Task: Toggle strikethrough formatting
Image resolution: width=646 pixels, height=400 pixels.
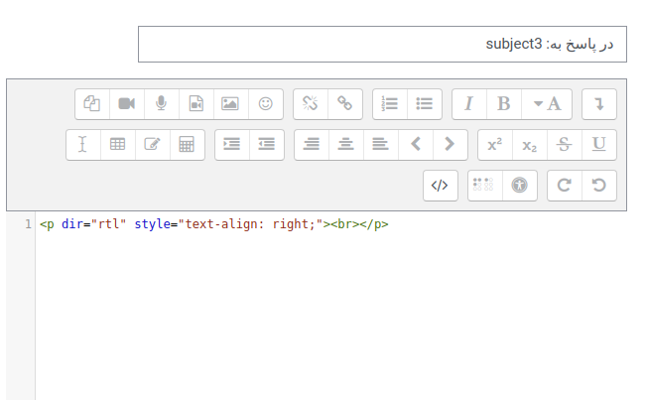Action: (x=565, y=145)
